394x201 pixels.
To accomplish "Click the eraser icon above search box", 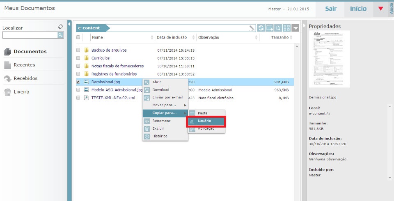I will (x=61, y=27).
